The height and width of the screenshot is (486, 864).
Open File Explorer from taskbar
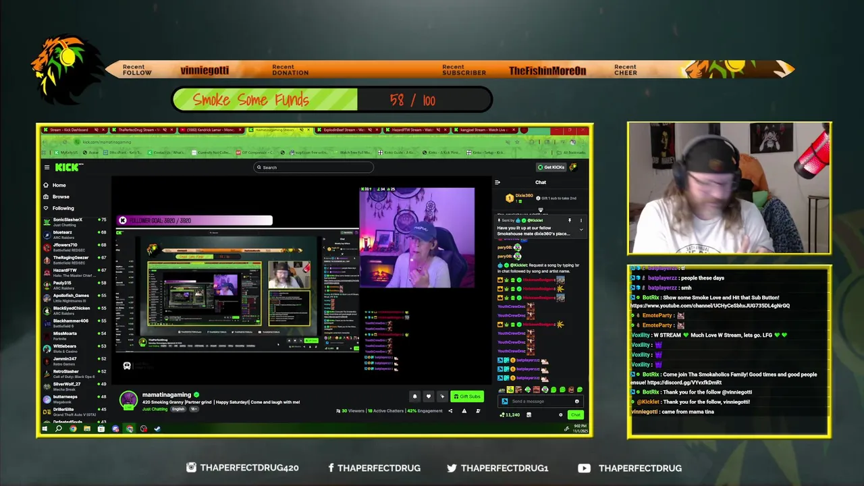pos(87,429)
